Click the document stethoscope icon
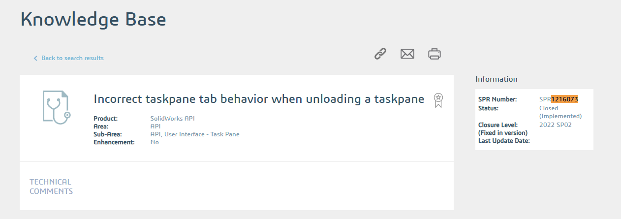 click(x=55, y=107)
